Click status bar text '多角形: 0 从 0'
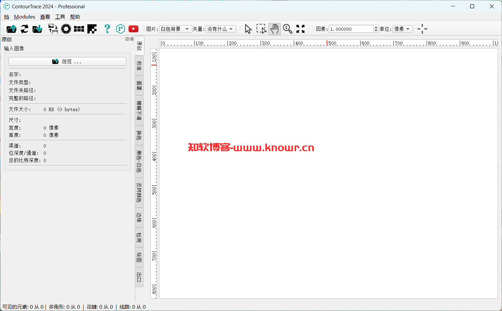This screenshot has width=502, height=311. 64,307
